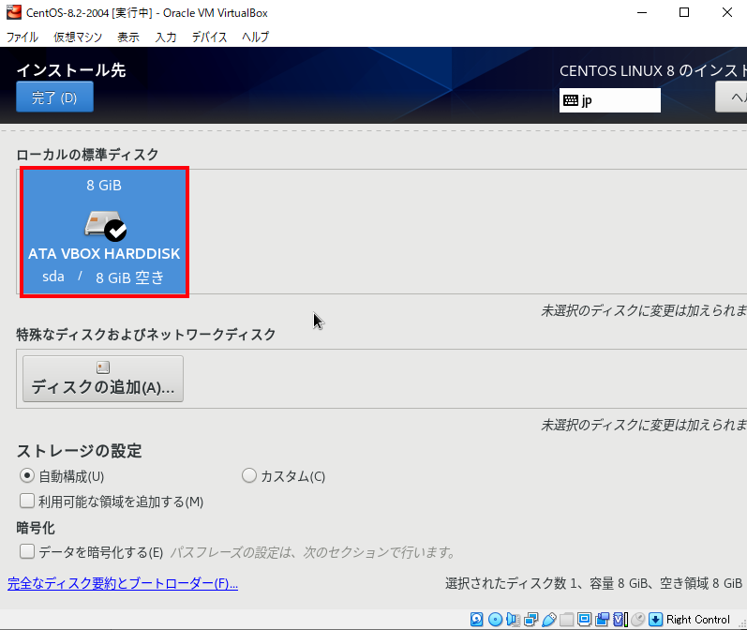Click the 完了 (D) done button
Viewport: 747px width, 630px height.
(54, 97)
